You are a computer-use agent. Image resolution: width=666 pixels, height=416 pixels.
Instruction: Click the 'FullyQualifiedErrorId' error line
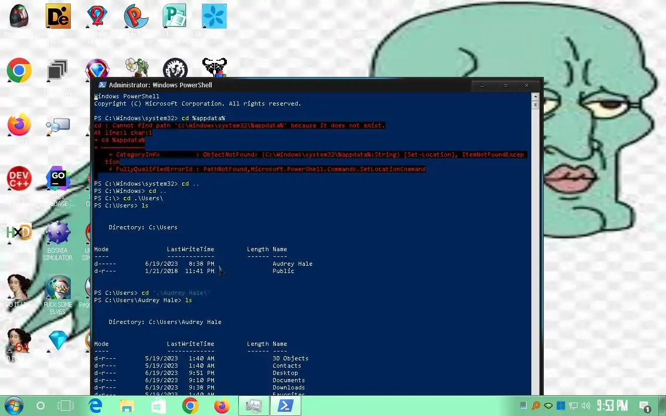click(267, 169)
